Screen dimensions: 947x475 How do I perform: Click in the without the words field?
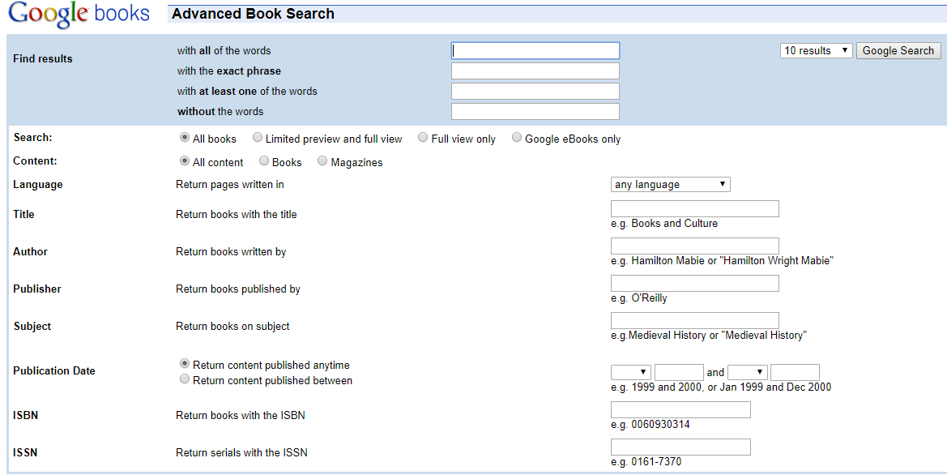coord(535,110)
